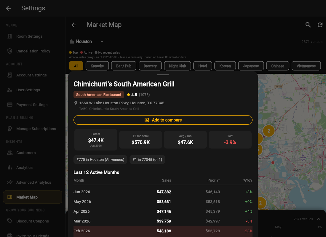This screenshot has height=237, width=326.
Task: Click the YoY -3.9% stat card
Action: pyautogui.click(x=230, y=140)
